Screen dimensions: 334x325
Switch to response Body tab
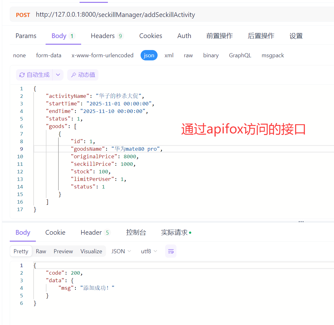23,233
